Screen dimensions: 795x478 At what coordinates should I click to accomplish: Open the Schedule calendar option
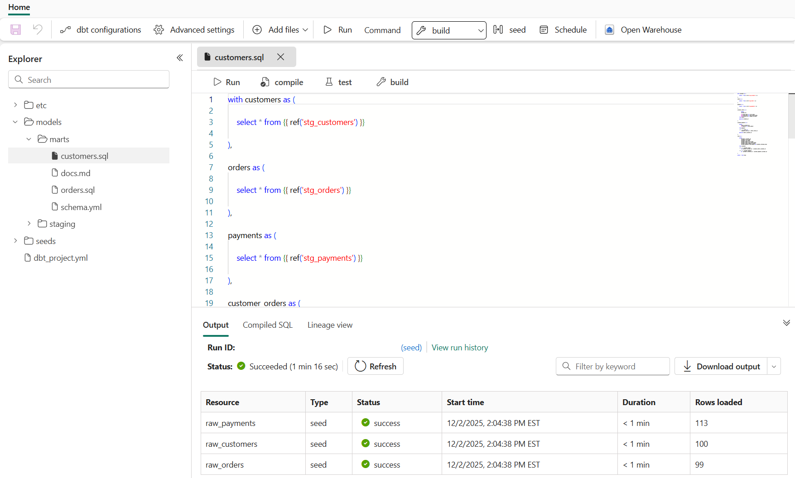(x=563, y=30)
